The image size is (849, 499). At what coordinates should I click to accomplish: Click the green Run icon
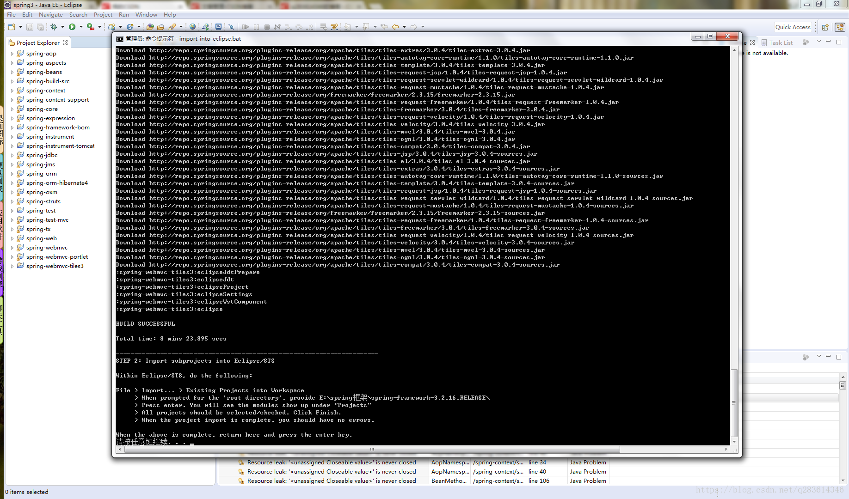[x=72, y=27]
